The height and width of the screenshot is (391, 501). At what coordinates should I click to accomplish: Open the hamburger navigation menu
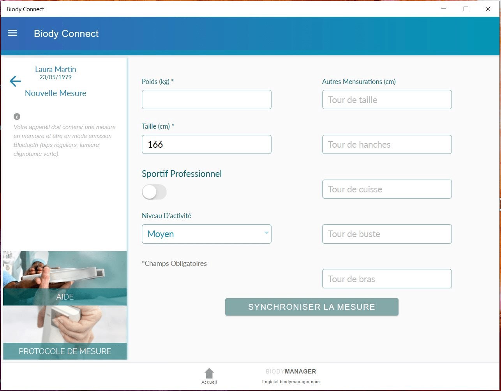tap(12, 33)
